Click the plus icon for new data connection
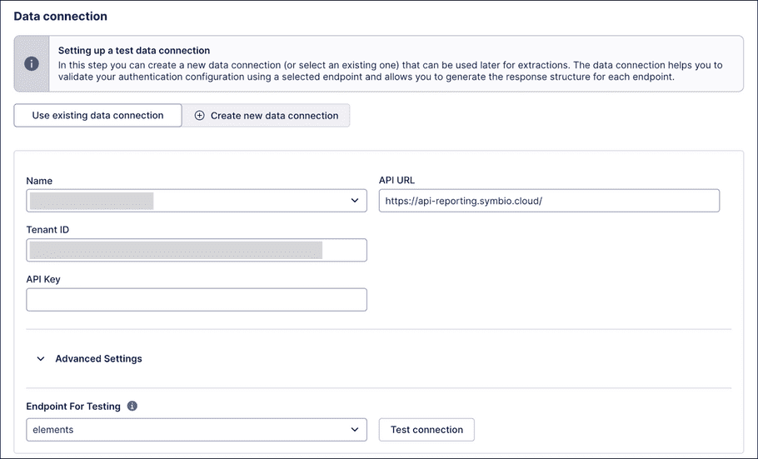Viewport: 758px width, 459px height. coord(199,116)
